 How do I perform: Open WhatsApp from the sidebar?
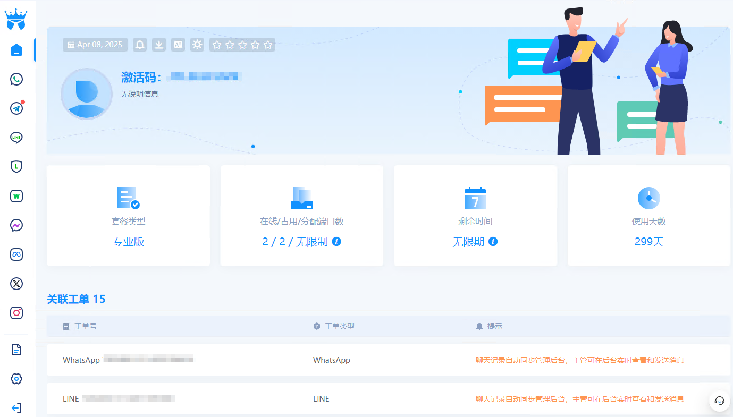[16, 79]
